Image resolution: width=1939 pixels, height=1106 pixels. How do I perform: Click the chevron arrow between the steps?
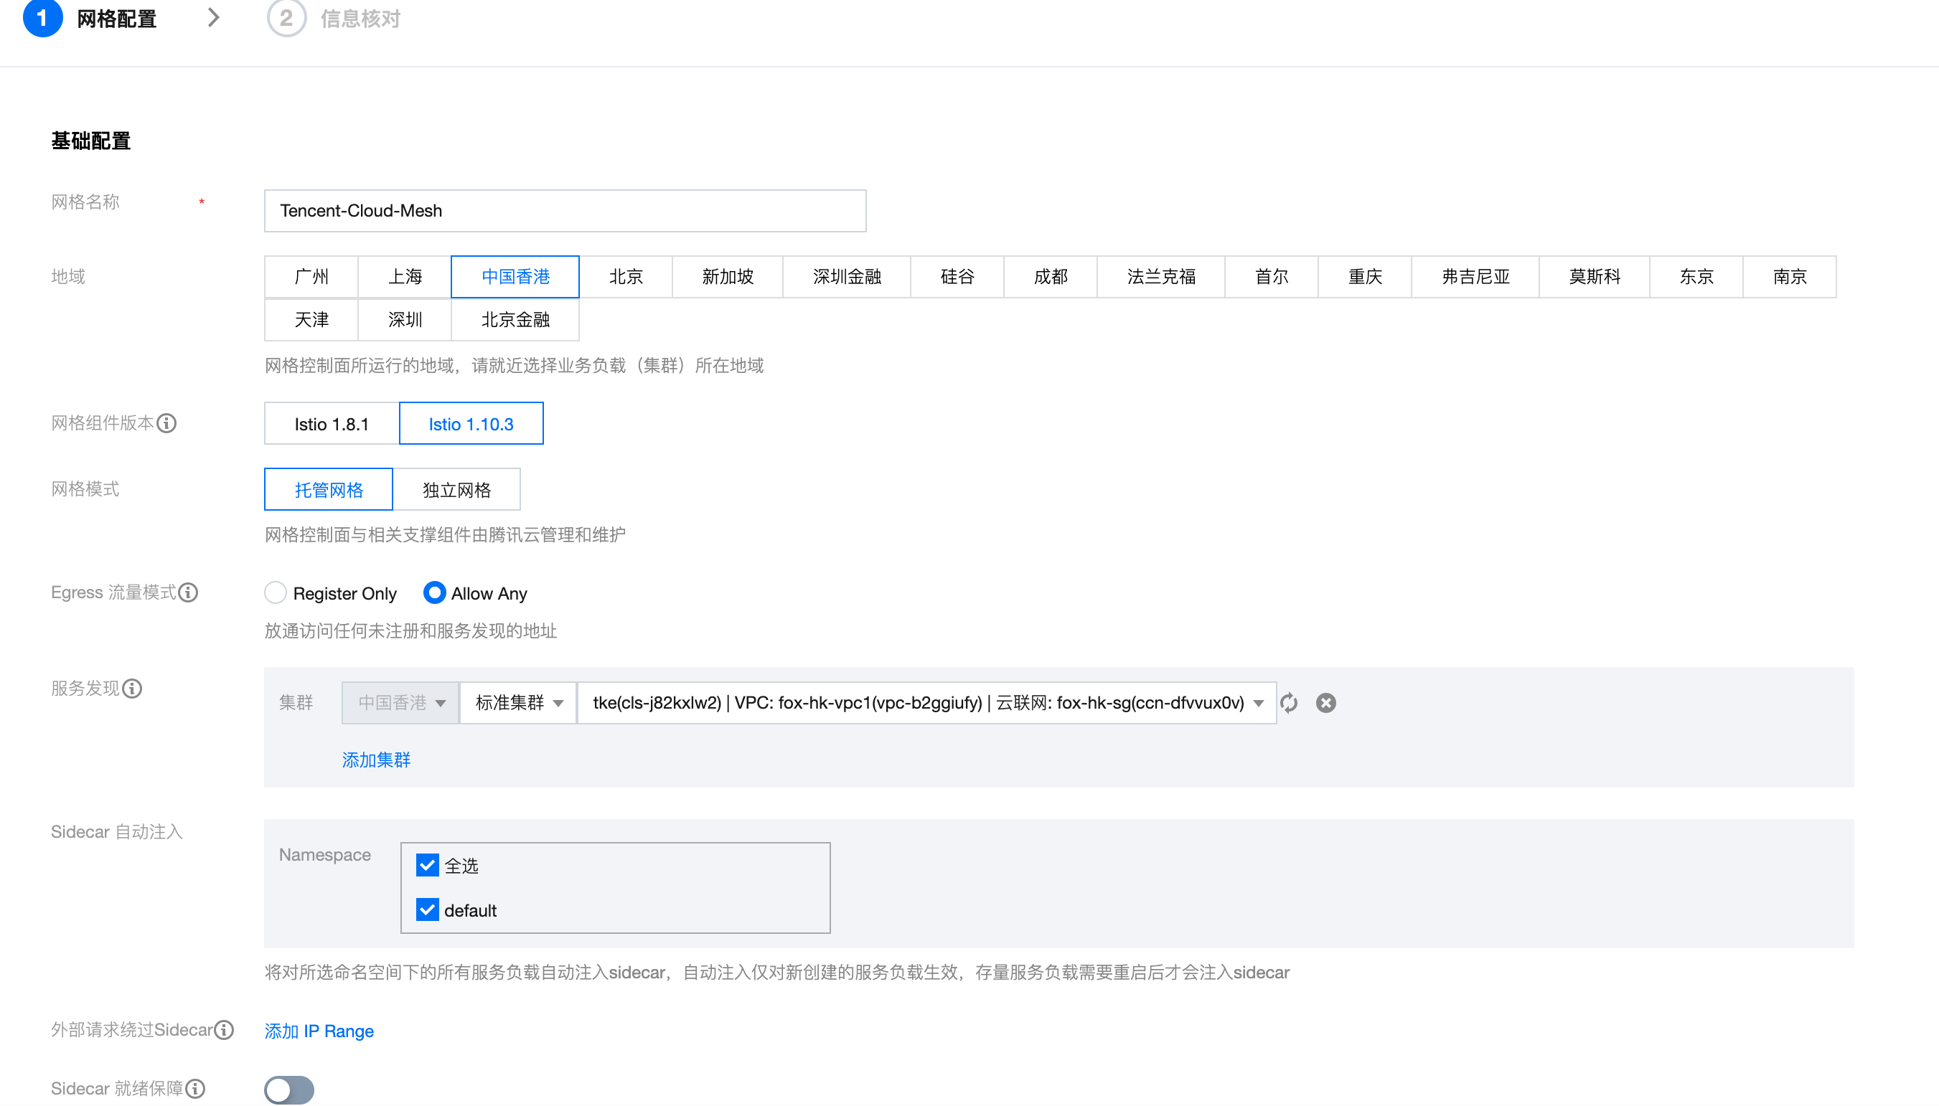(x=214, y=17)
